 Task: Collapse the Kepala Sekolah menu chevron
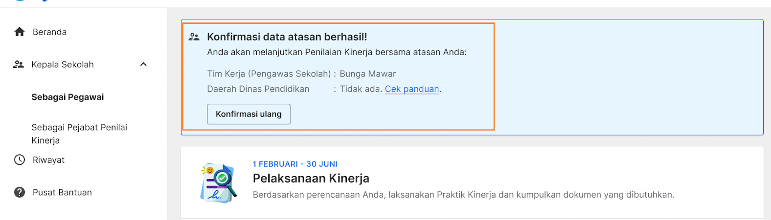point(143,64)
